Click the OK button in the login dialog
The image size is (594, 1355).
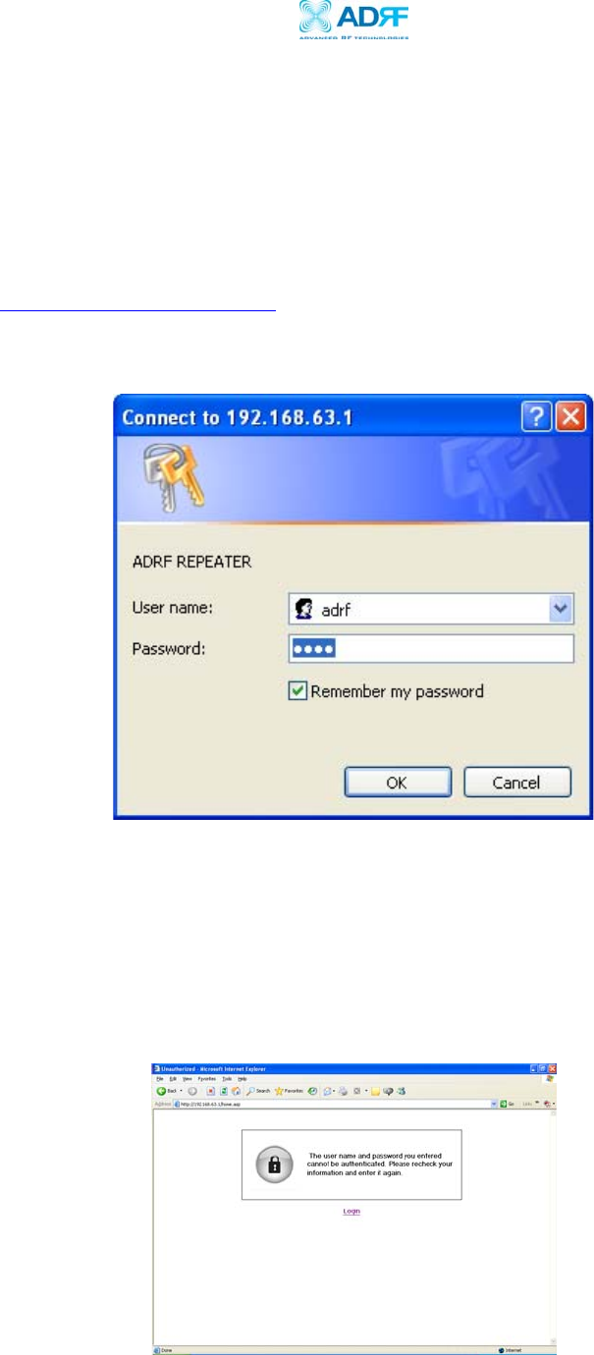click(398, 782)
